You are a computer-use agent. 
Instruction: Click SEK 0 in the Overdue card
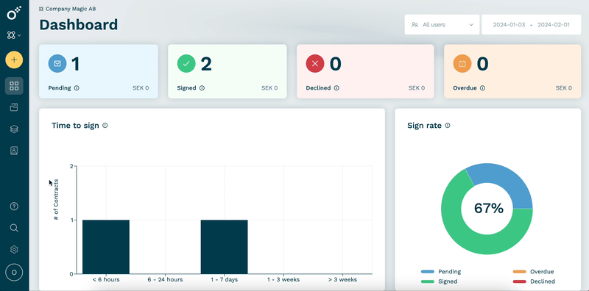564,88
